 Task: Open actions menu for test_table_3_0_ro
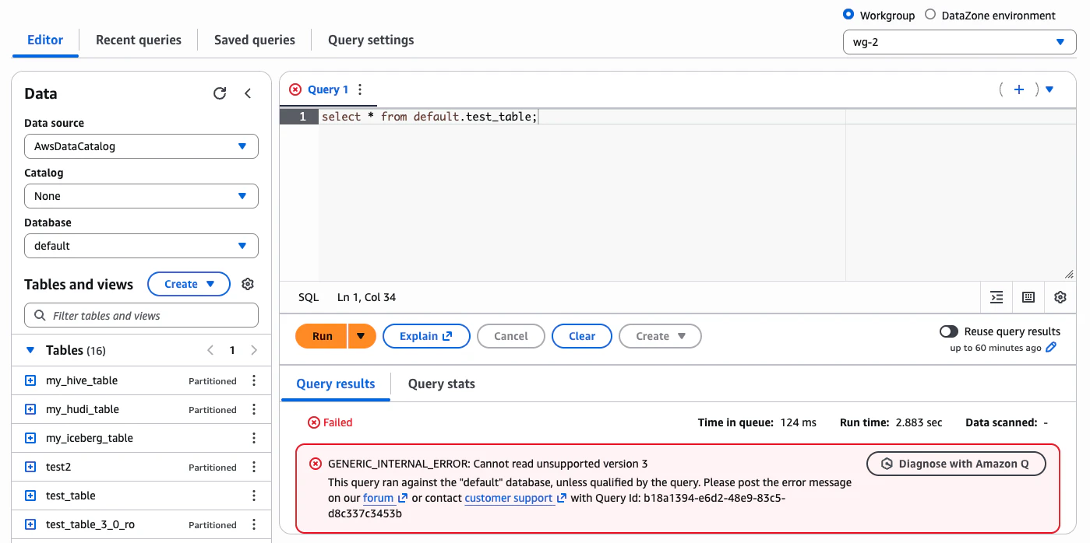(254, 524)
